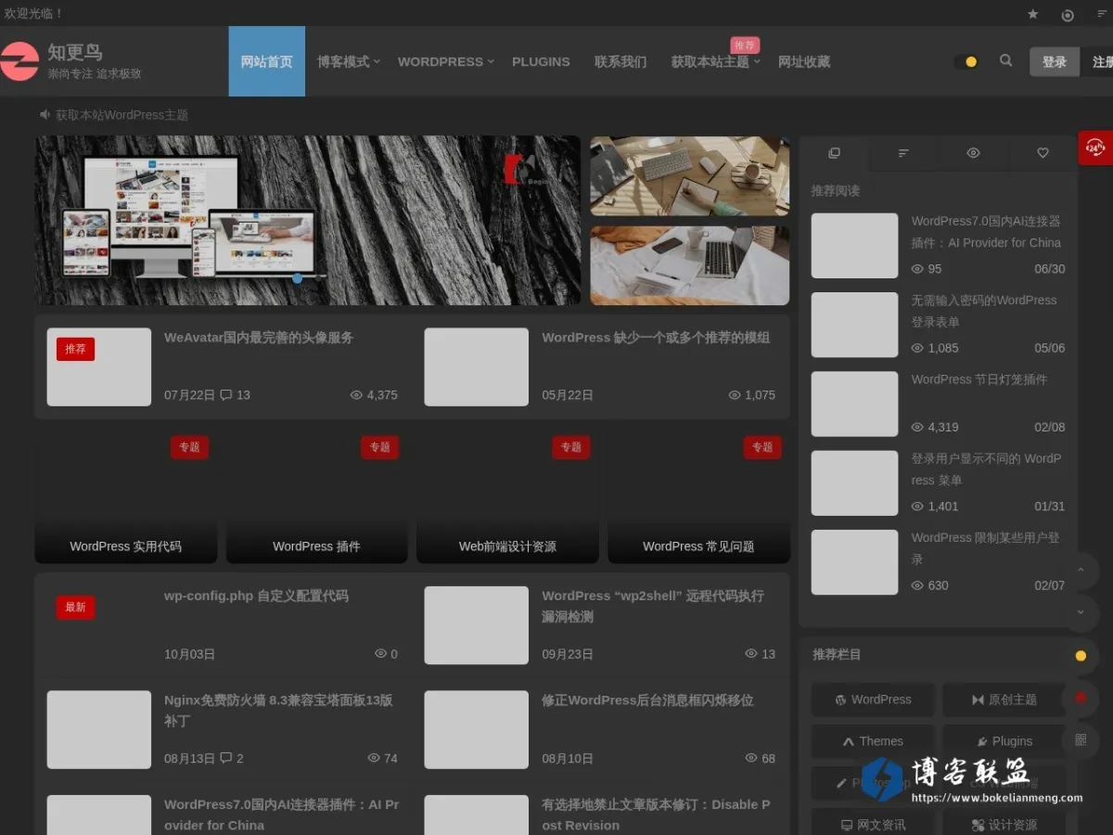Open the 网址收藏 menu item
Viewport: 1113px width, 835px height.
(804, 61)
